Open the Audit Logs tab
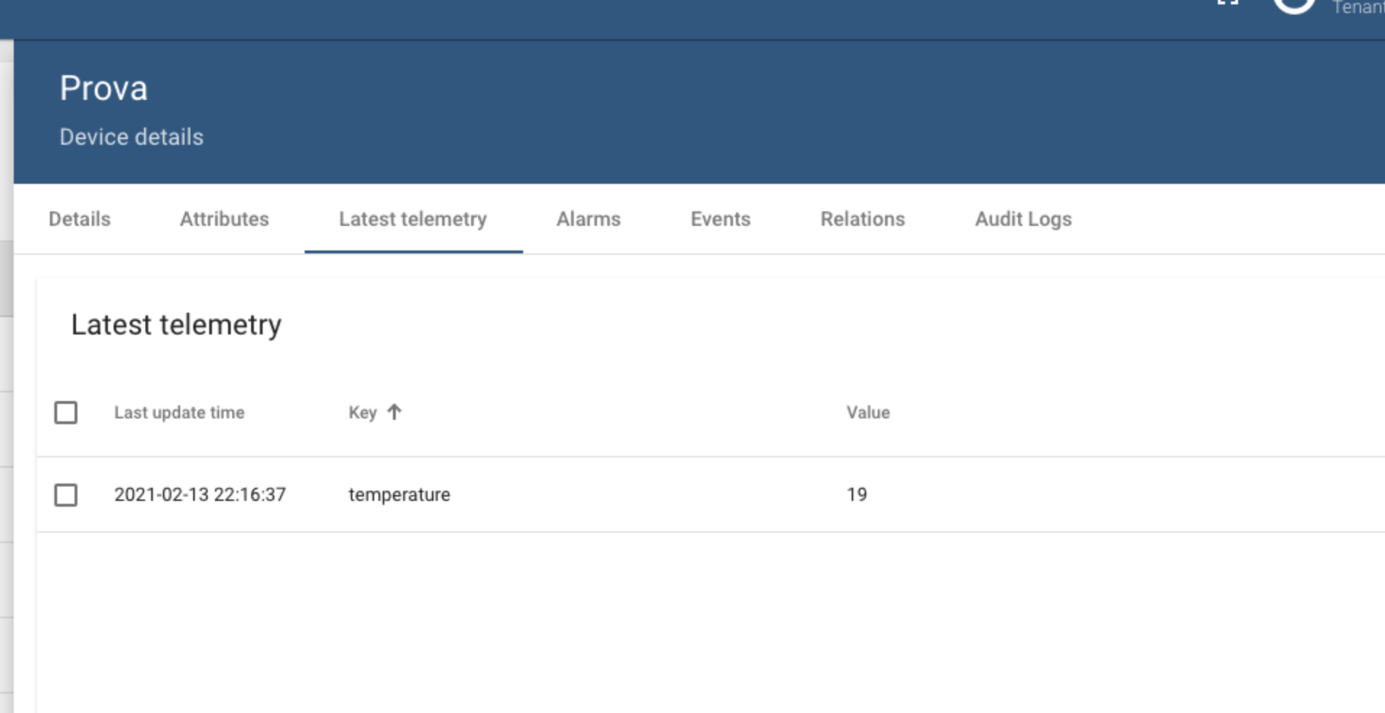Screen dimensions: 1385x713 point(1023,219)
